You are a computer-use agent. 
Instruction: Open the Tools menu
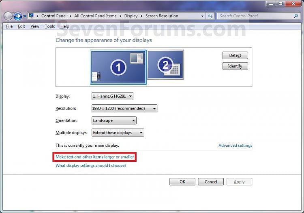point(50,26)
